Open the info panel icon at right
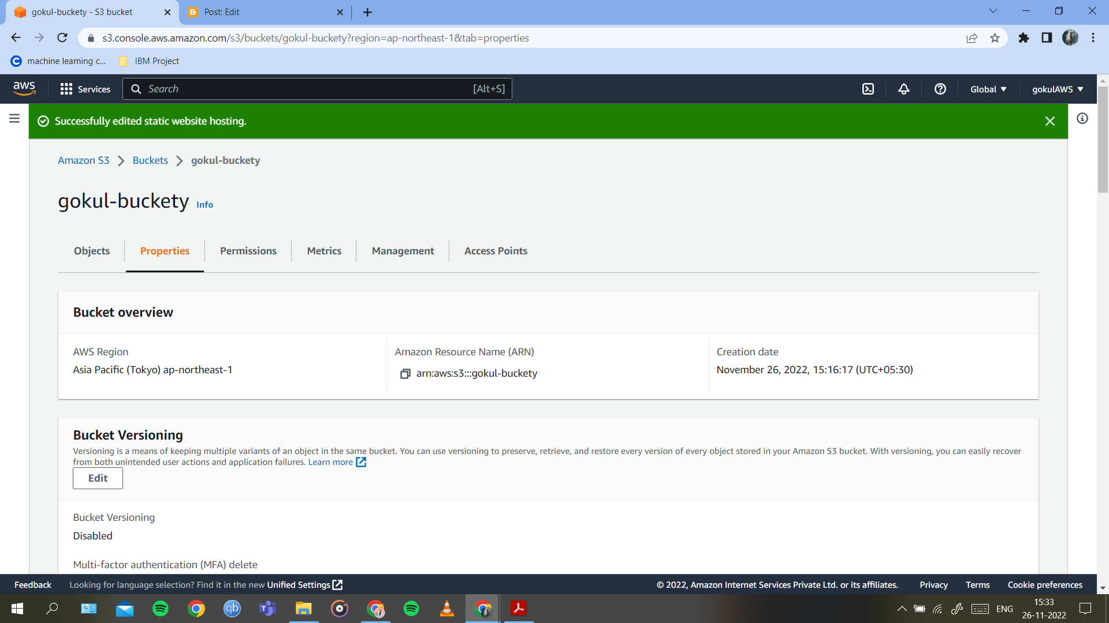1109x623 pixels. point(1082,118)
